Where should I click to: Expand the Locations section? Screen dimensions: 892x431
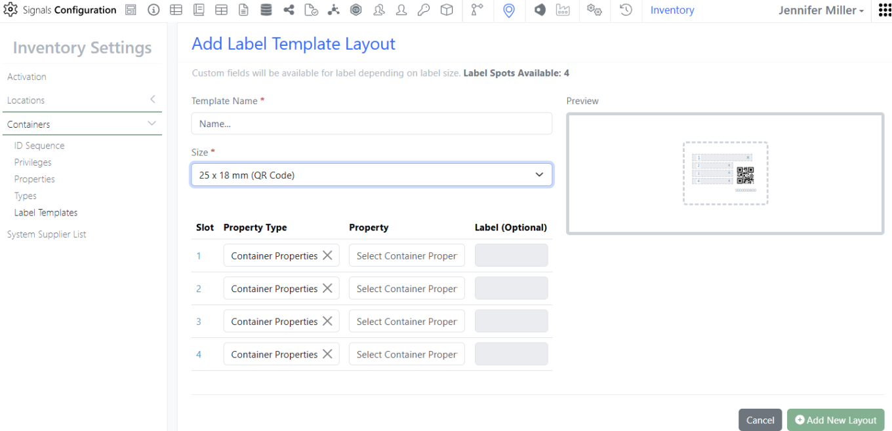152,100
